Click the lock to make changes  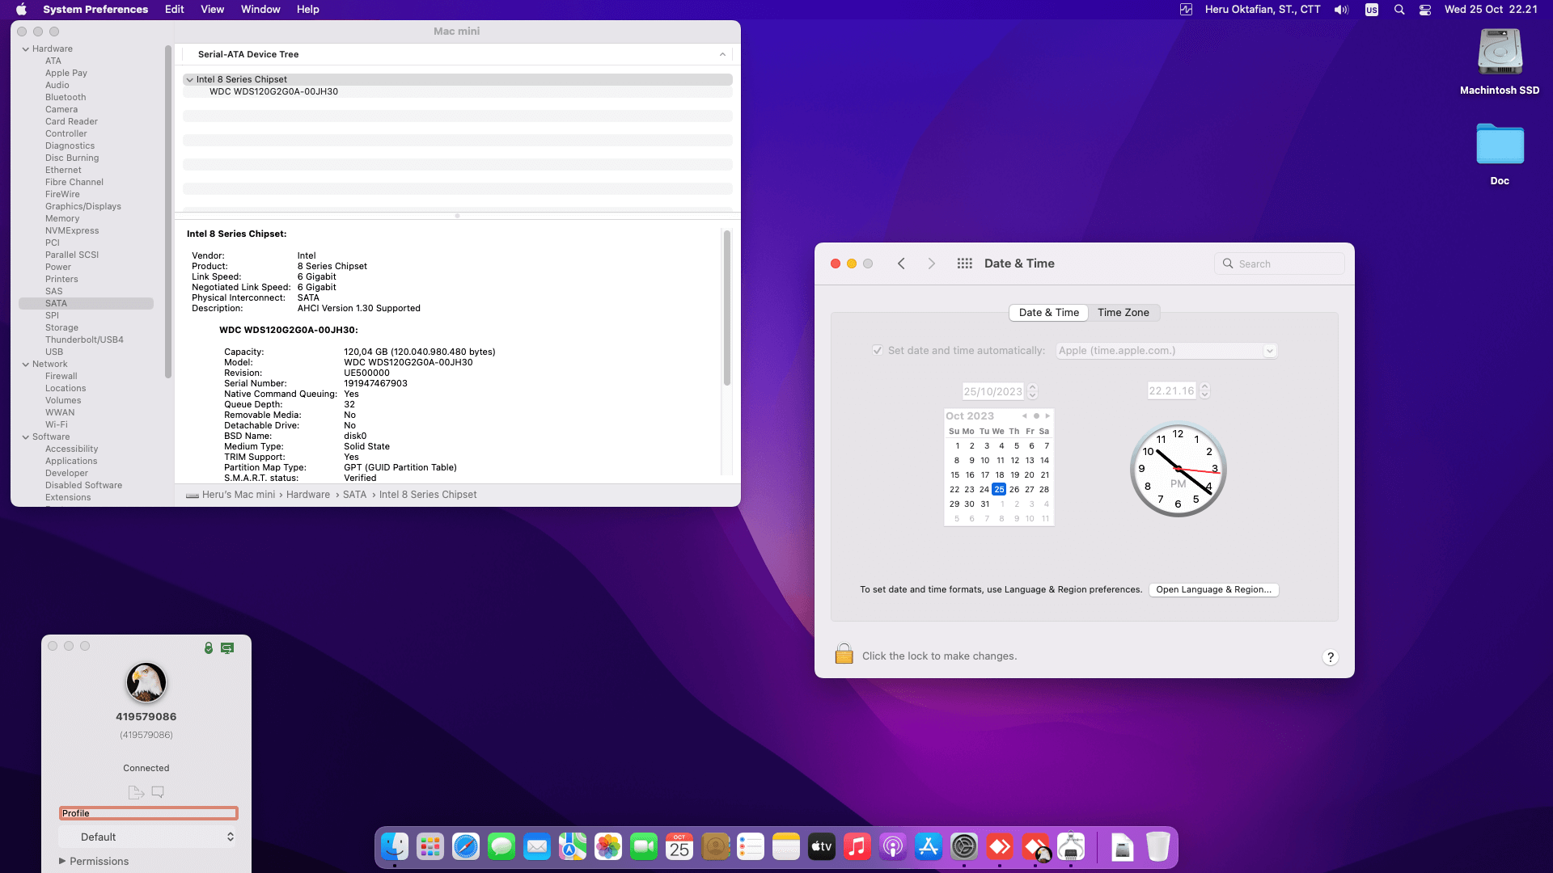844,654
